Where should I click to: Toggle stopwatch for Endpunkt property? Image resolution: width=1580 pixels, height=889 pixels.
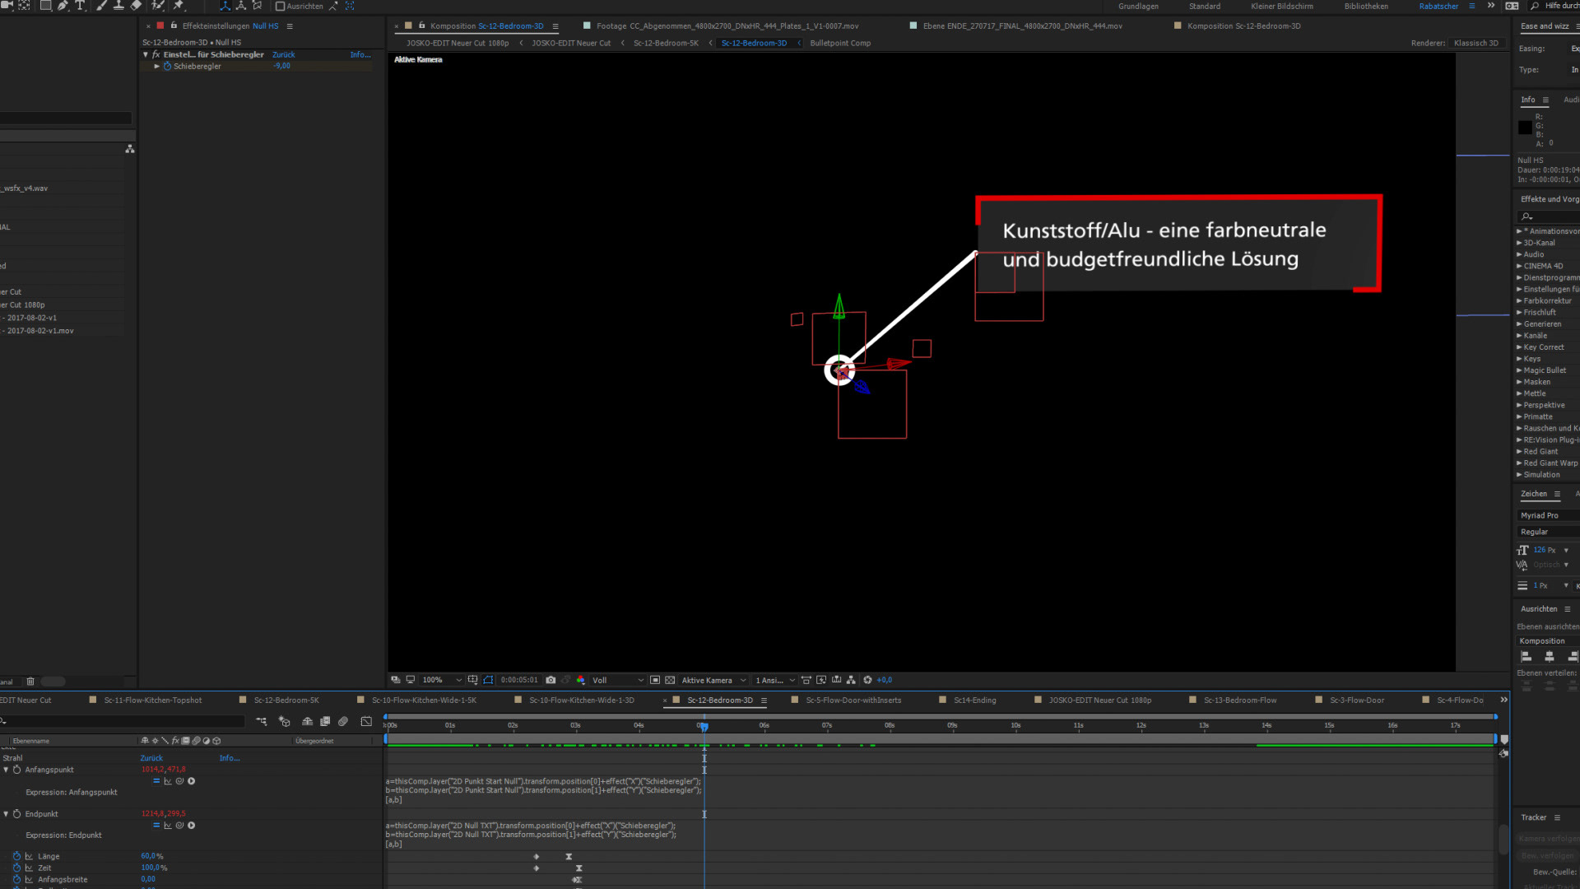[16, 814]
